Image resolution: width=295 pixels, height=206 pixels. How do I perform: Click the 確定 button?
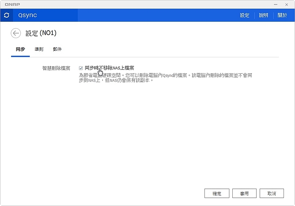point(217,193)
